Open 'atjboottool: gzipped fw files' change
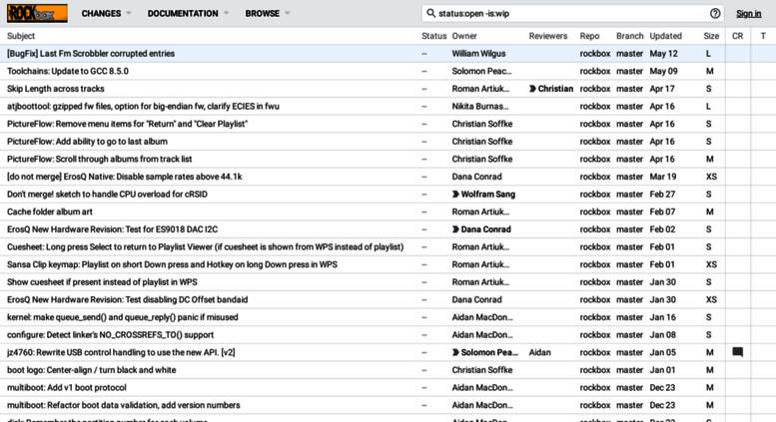The width and height of the screenshot is (776, 422). [x=143, y=106]
